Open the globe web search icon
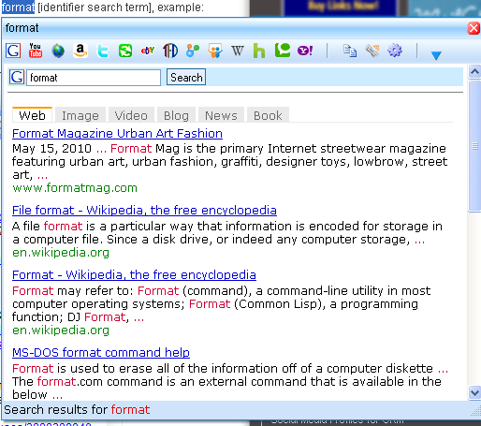This screenshot has height=426, width=481. coord(58,51)
